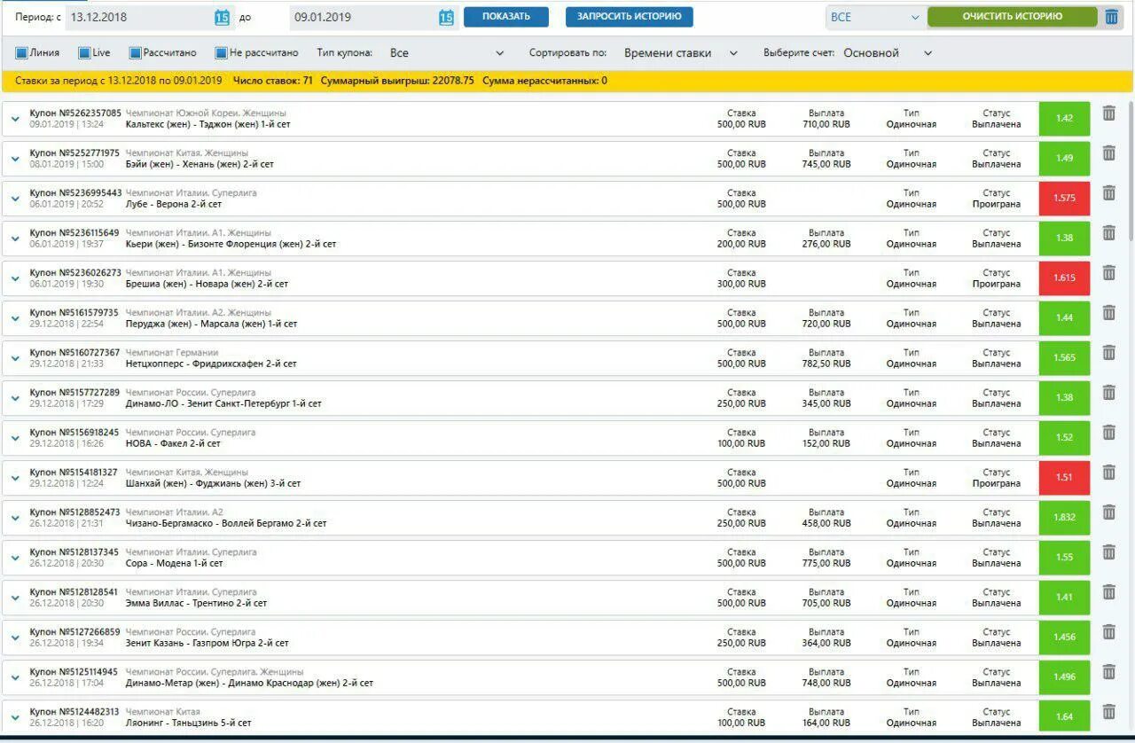Delete coupon №5157727289 with trash icon
This screenshot has width=1135, height=743.
click(1109, 393)
